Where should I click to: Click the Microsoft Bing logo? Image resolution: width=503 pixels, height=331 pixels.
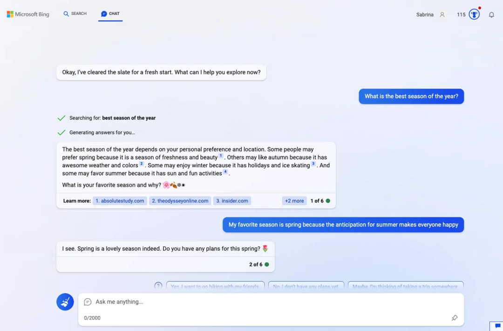(28, 14)
